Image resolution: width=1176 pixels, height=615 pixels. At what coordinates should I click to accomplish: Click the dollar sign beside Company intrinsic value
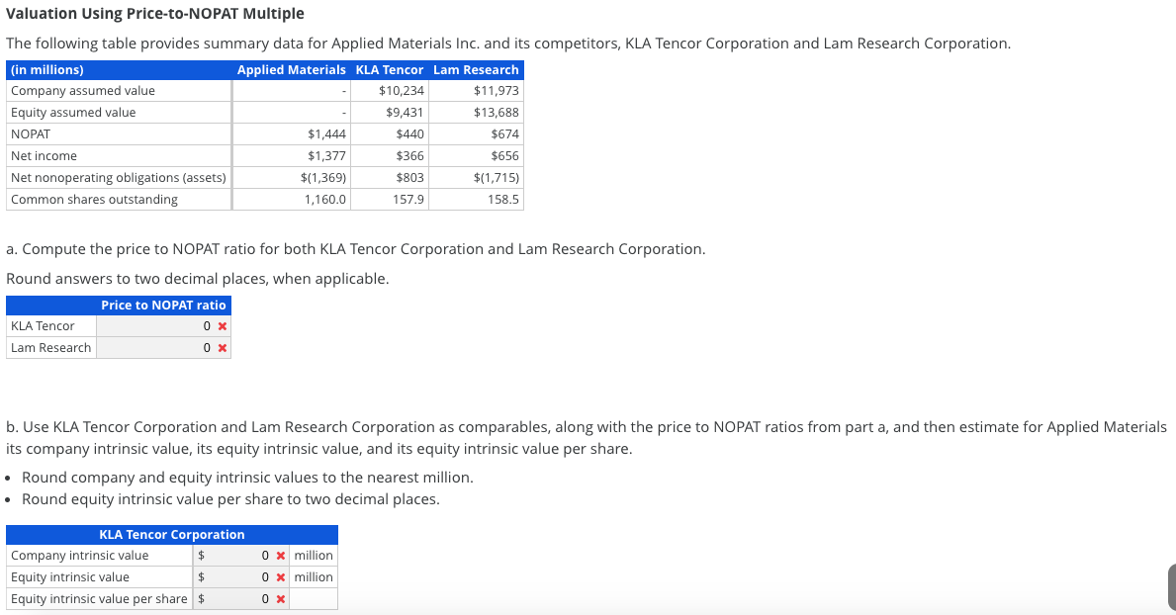201,556
